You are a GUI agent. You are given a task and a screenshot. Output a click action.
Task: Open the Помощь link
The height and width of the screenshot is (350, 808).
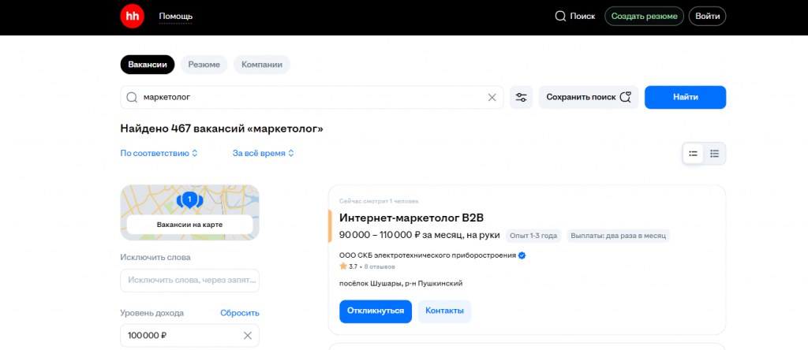pos(176,17)
